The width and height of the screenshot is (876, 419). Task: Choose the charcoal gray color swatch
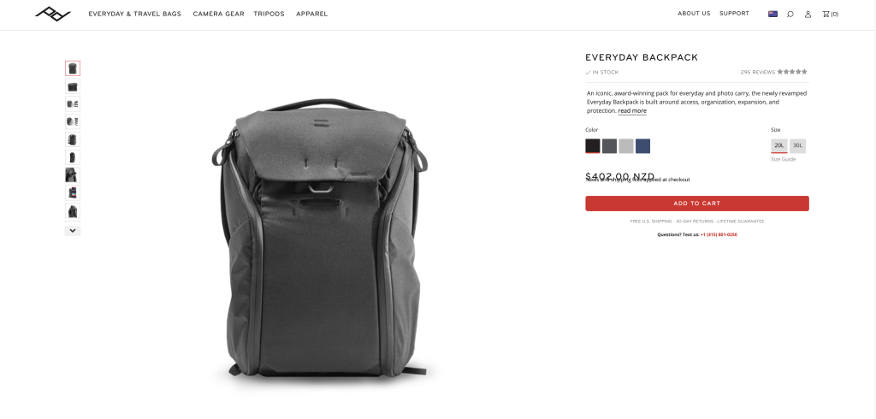[x=609, y=146]
